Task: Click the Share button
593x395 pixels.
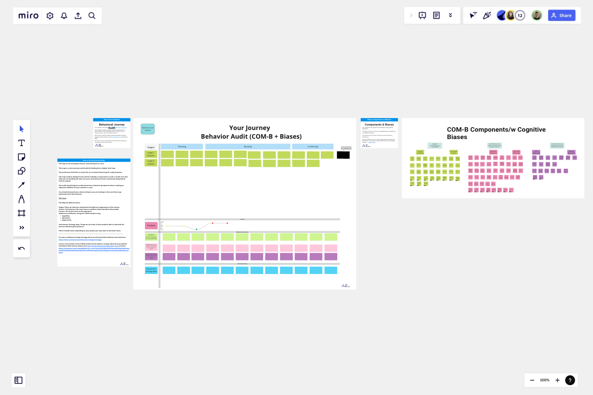Action: coord(562,15)
